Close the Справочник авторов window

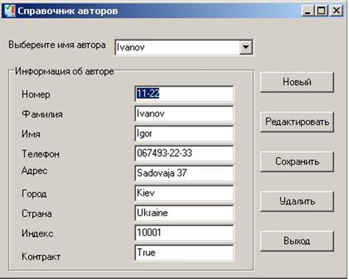tap(336, 11)
